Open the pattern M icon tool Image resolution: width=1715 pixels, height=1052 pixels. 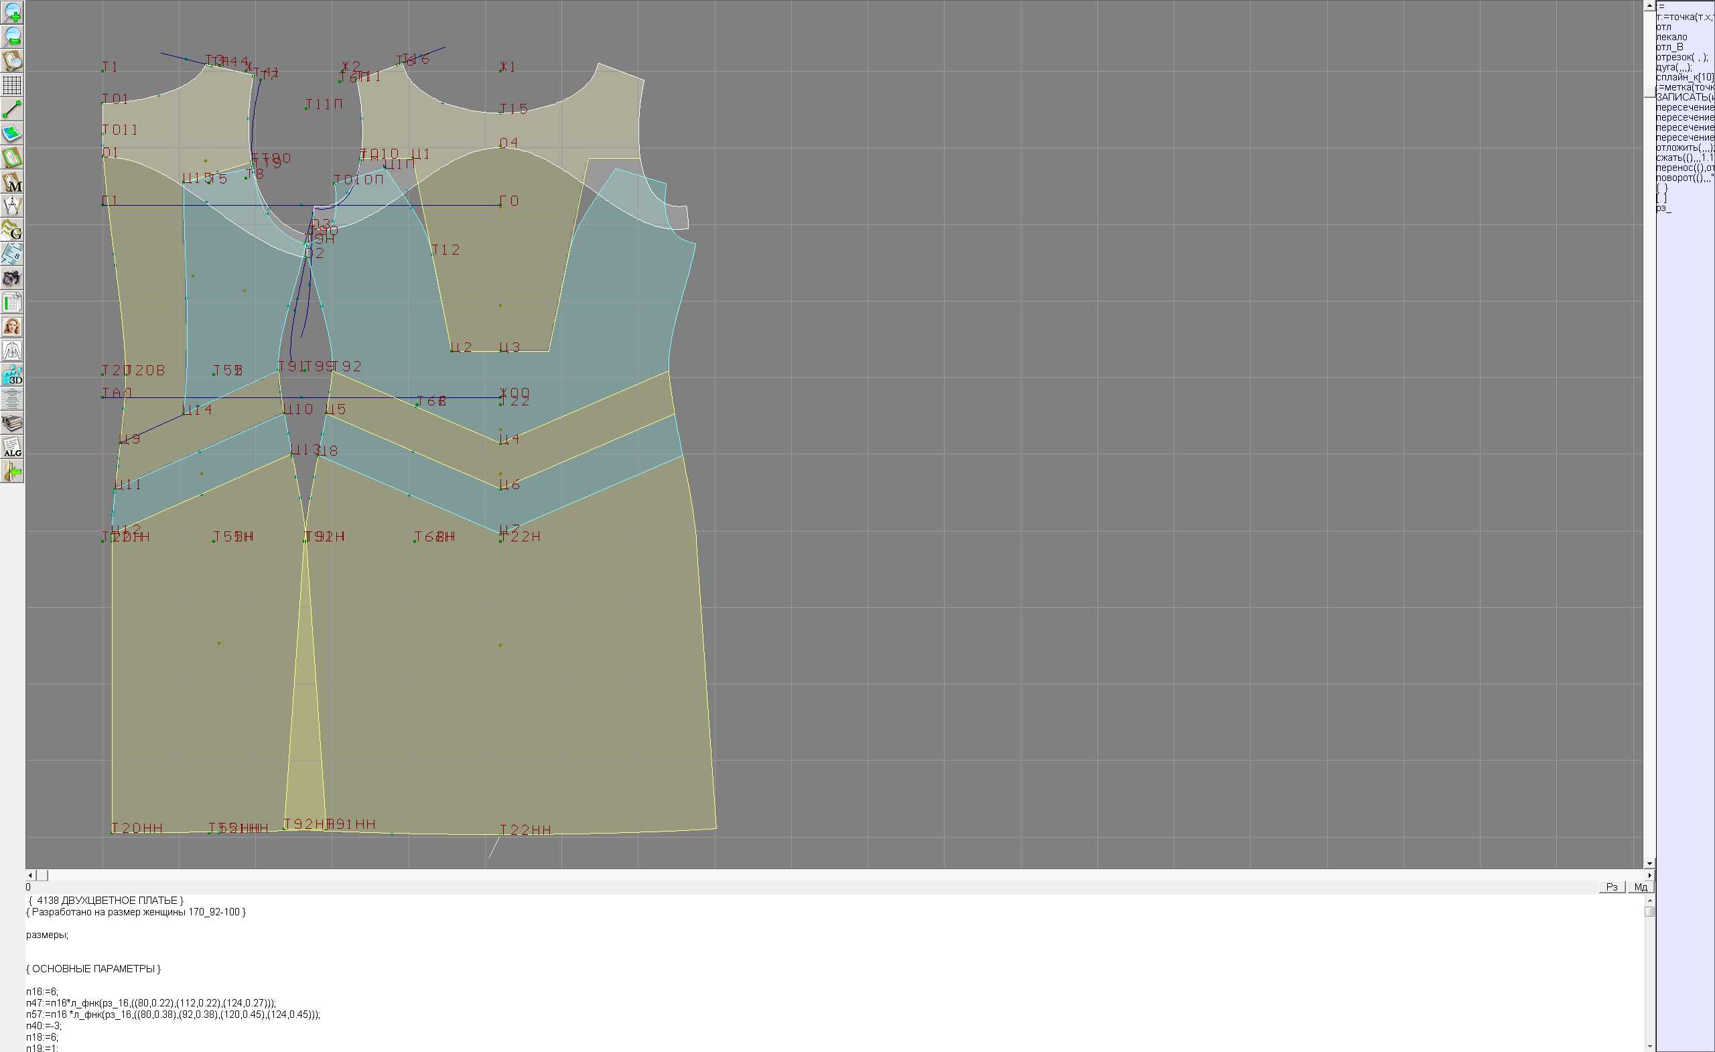pyautogui.click(x=12, y=182)
